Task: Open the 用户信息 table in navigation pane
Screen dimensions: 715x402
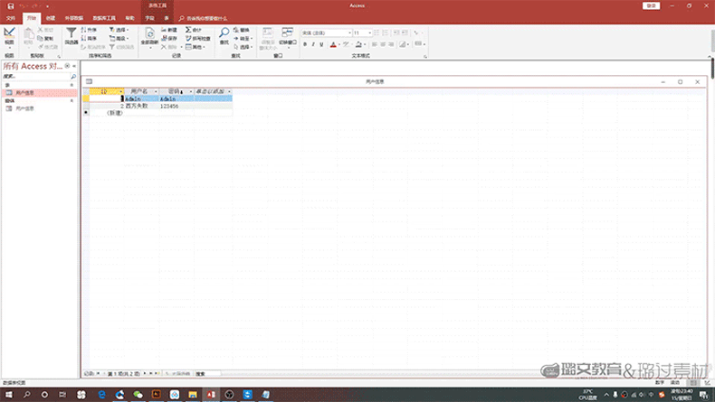Action: pyautogui.click(x=39, y=93)
